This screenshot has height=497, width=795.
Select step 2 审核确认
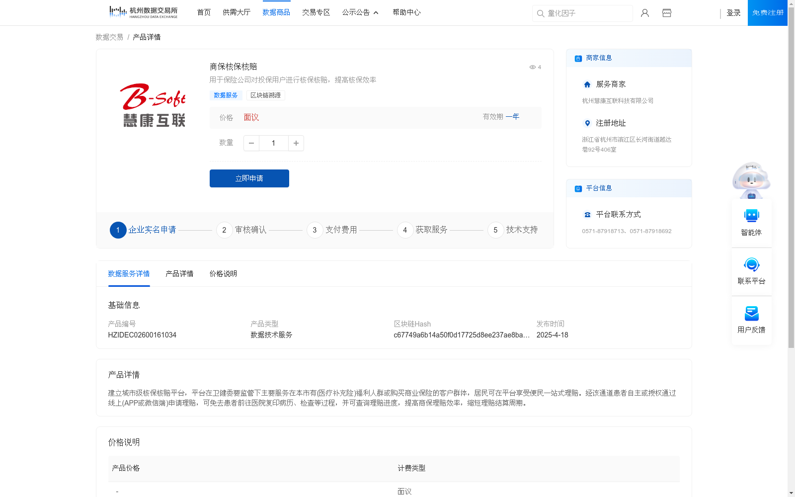[x=241, y=230]
